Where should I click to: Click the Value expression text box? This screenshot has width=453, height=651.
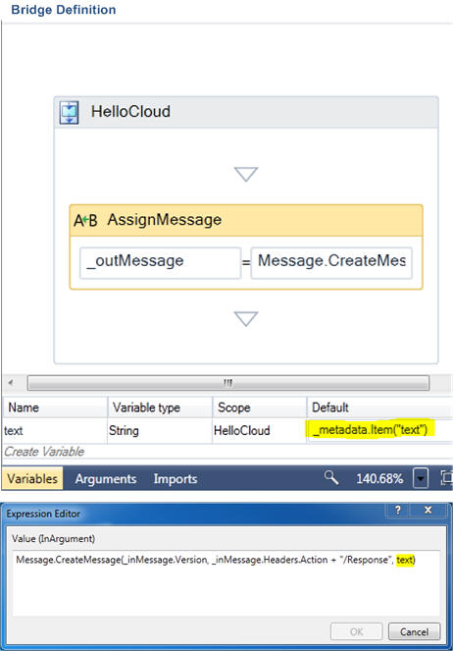pyautogui.click(x=226, y=583)
